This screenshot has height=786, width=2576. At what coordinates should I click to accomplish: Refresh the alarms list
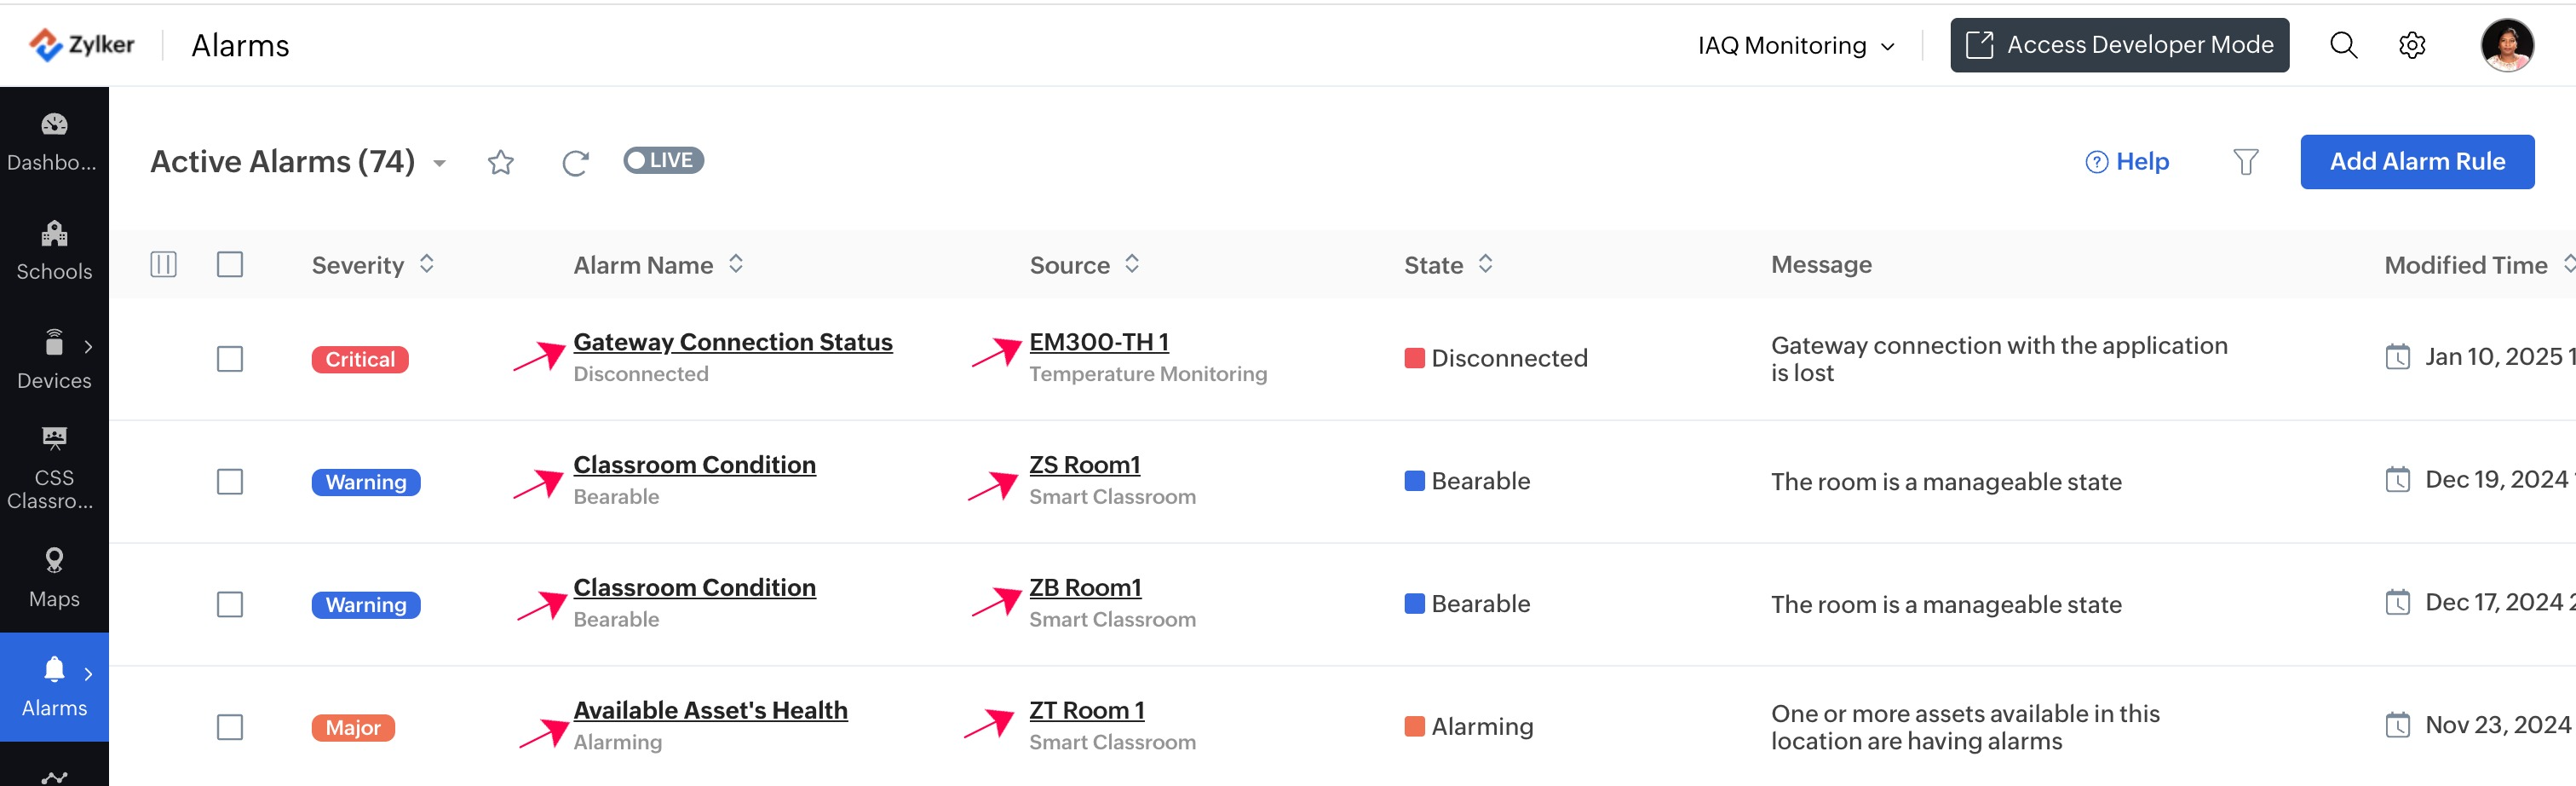click(575, 162)
